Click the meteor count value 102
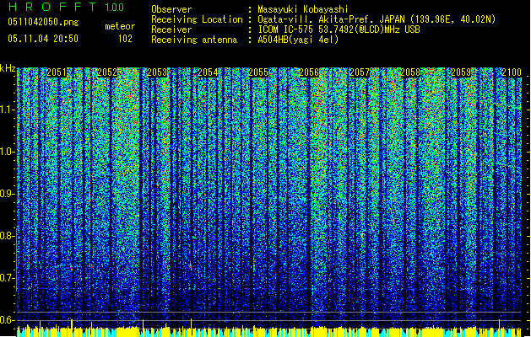531x337 pixels. click(125, 39)
